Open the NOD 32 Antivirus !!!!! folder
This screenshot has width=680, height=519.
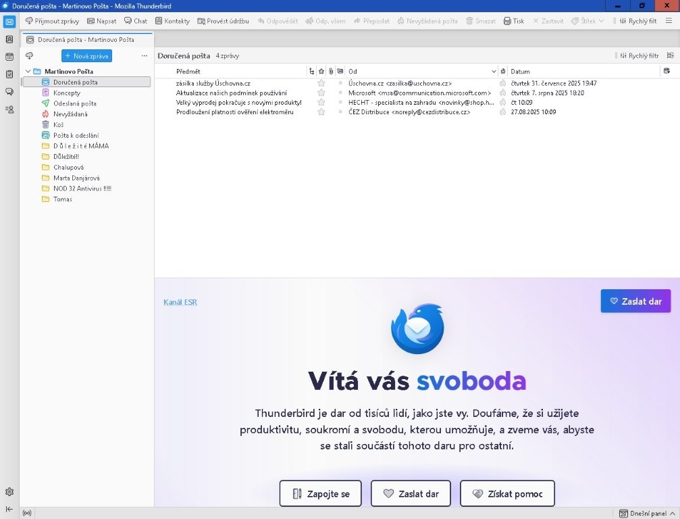pyautogui.click(x=86, y=189)
